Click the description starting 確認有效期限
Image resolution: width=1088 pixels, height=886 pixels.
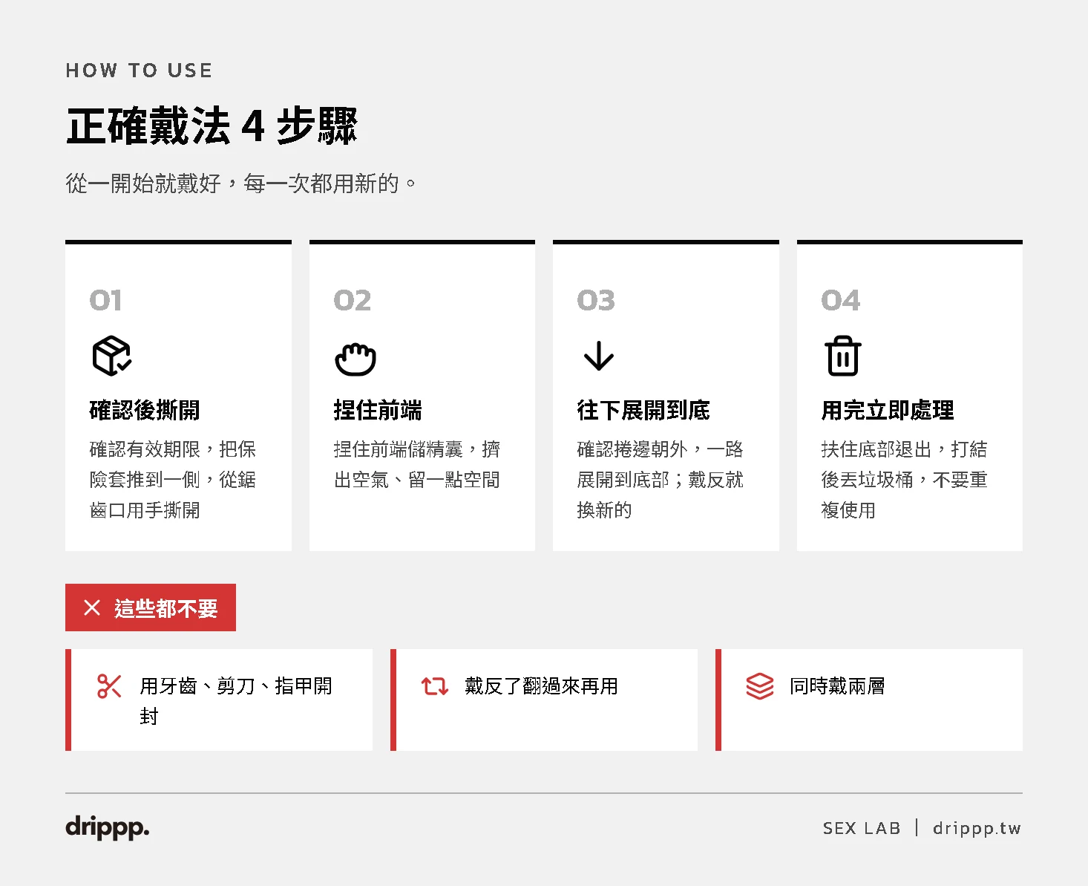[173, 480]
